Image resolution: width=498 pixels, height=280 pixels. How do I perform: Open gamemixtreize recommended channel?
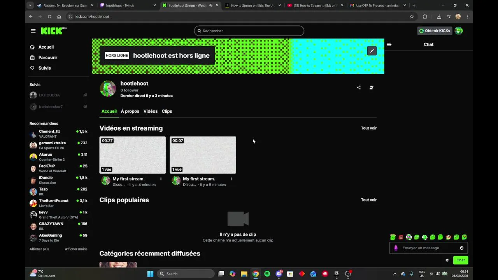pos(58,145)
